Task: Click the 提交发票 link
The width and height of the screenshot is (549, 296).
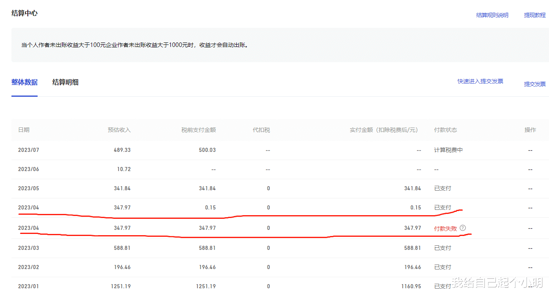Action: (x=535, y=84)
